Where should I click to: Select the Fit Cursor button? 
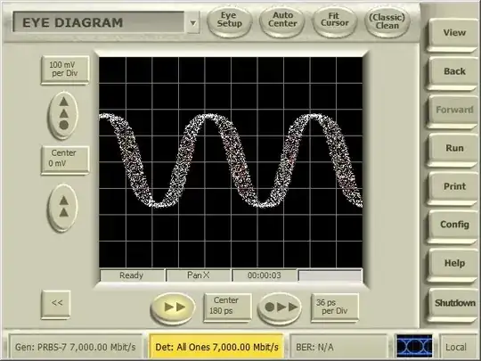click(x=335, y=21)
